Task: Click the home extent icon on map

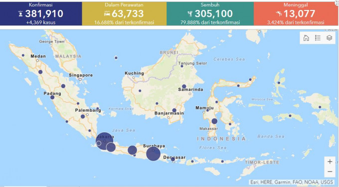Action: coord(306,38)
